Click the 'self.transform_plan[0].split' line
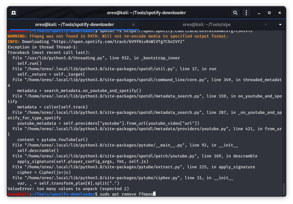Viewport: 293px width, 204px height. 68,183
